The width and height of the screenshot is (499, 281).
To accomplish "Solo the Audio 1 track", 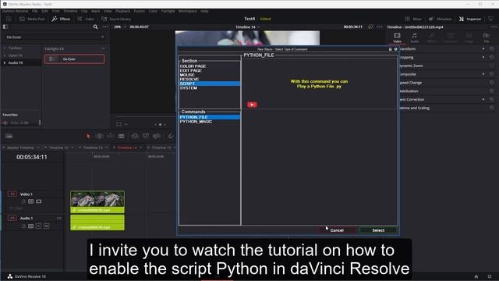I will [38, 226].
